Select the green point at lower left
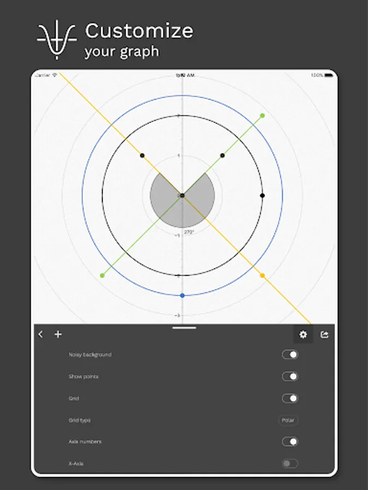The width and height of the screenshot is (368, 490). (x=102, y=275)
